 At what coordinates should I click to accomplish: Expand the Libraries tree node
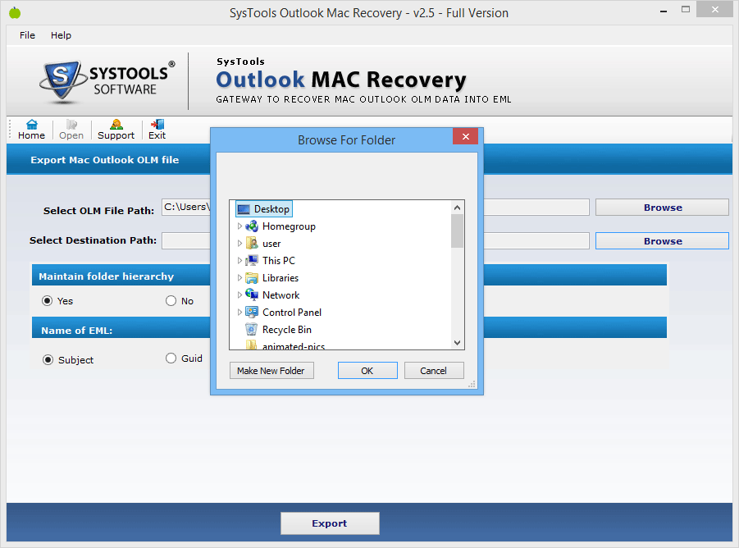pos(239,278)
